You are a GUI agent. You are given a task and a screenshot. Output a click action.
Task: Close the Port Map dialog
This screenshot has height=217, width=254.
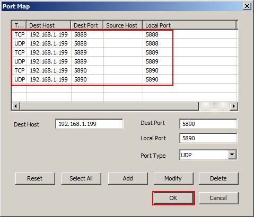click(247, 6)
